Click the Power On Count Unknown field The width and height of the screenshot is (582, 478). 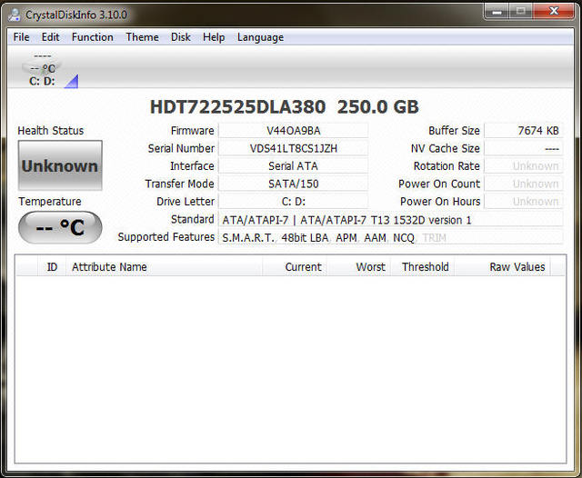pos(524,184)
